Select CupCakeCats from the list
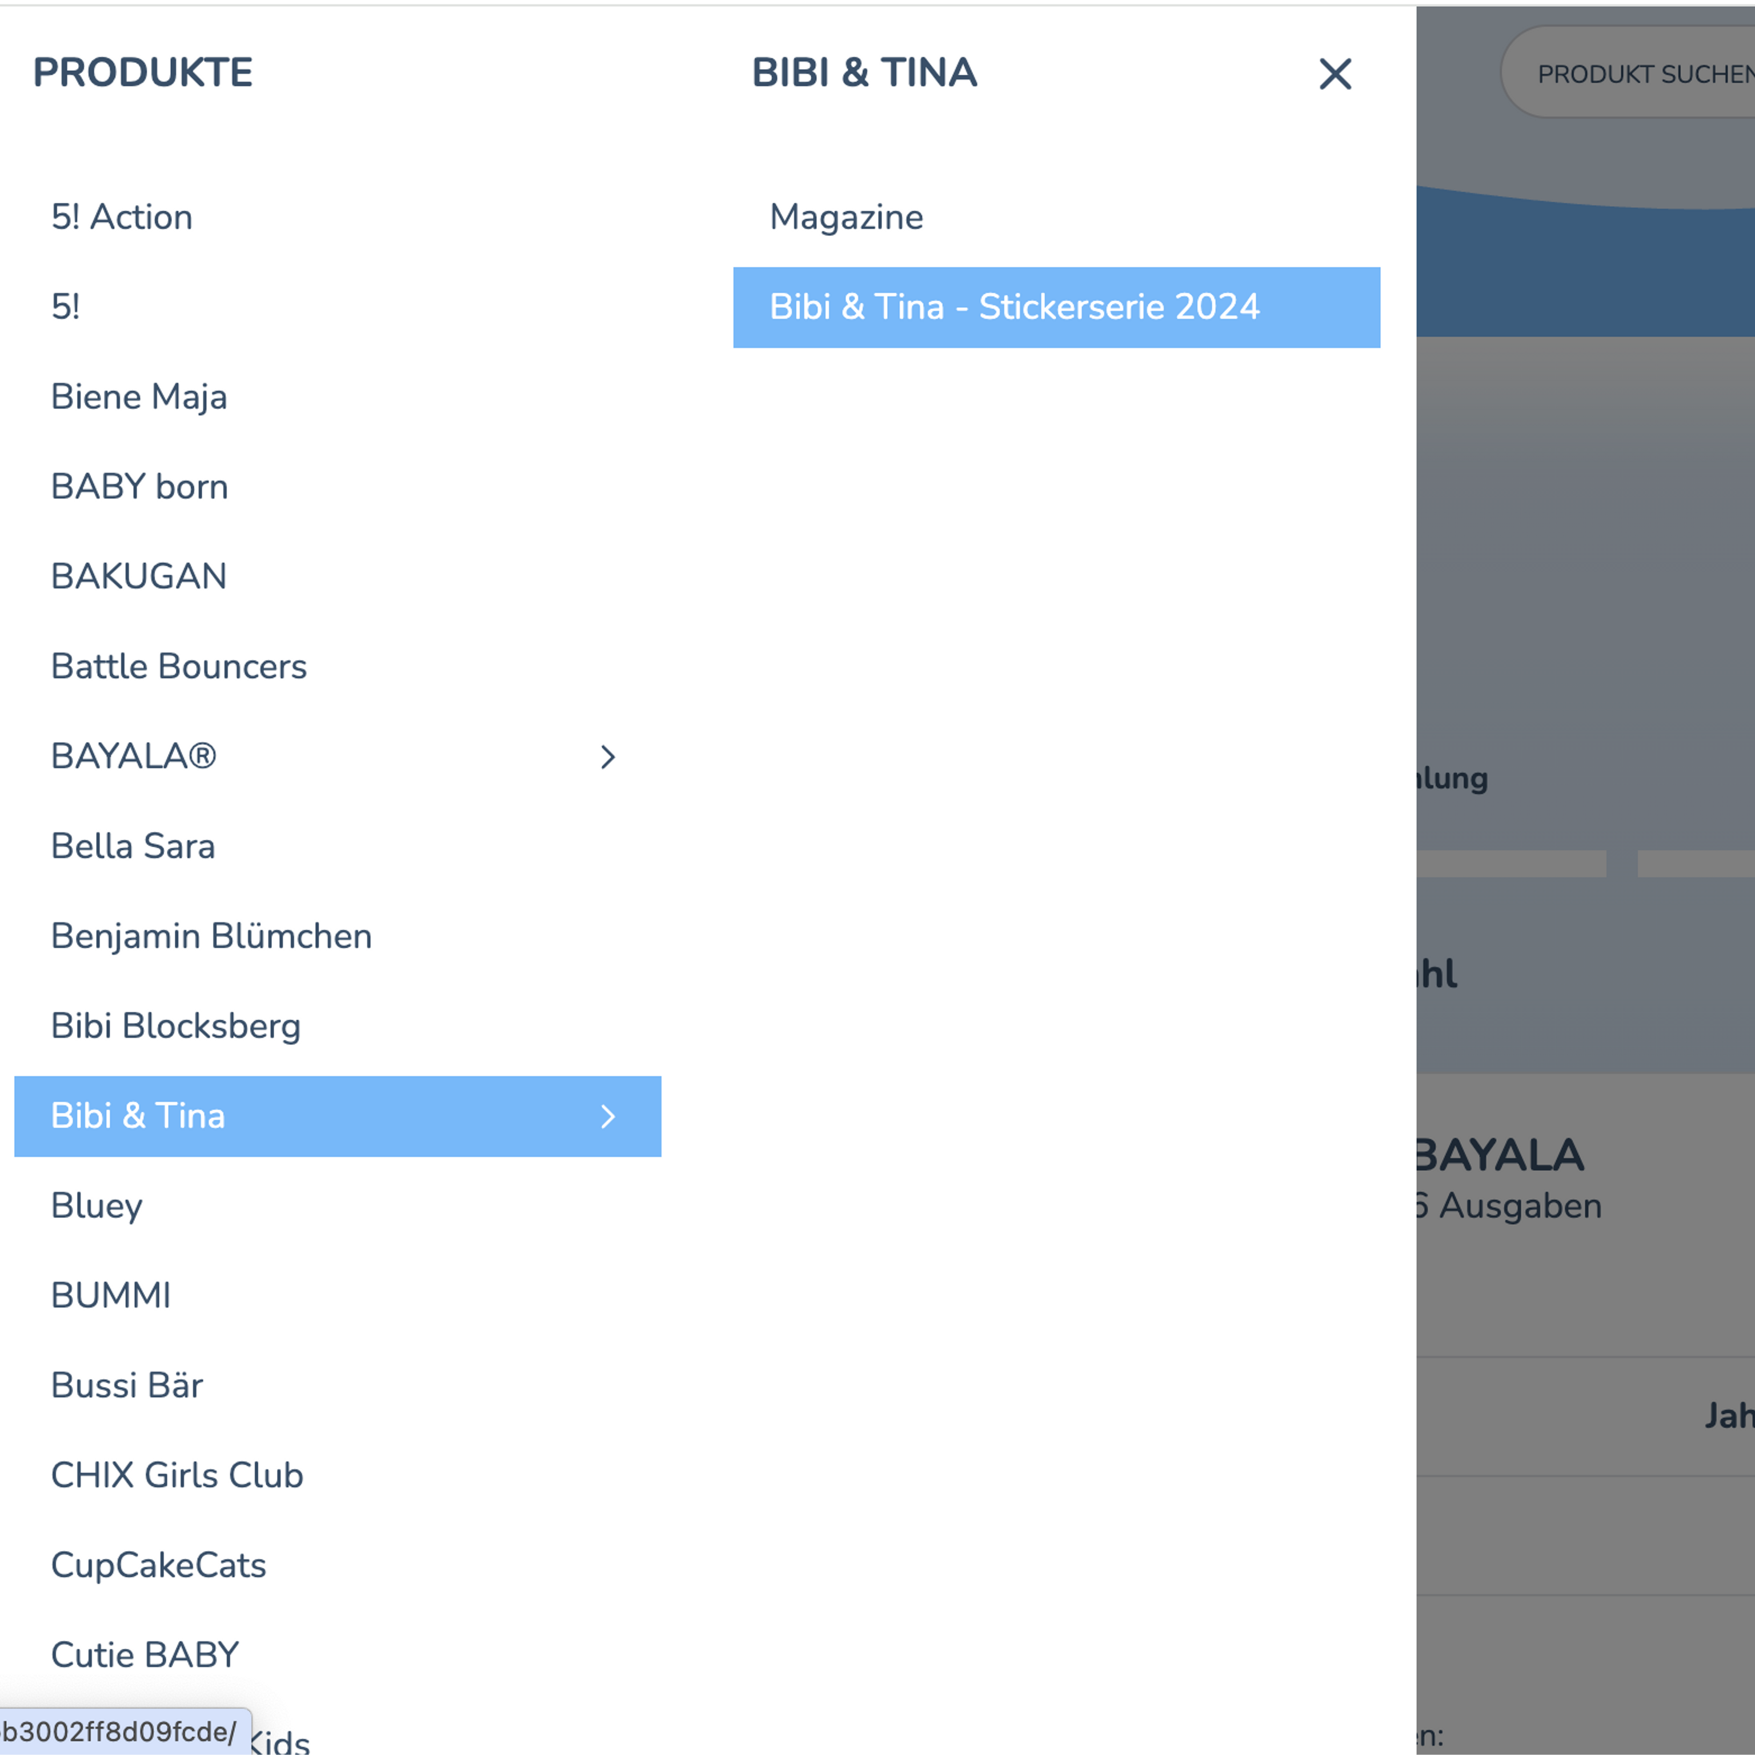 coord(159,1565)
